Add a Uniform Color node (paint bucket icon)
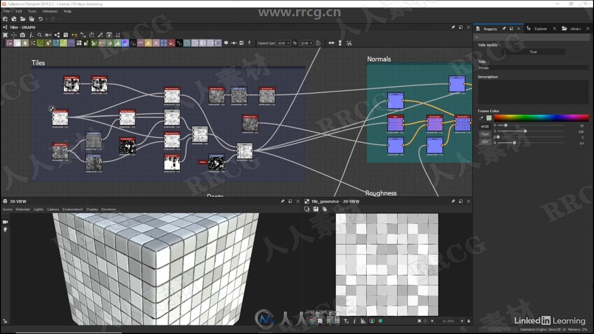594x334 pixels. click(171, 43)
